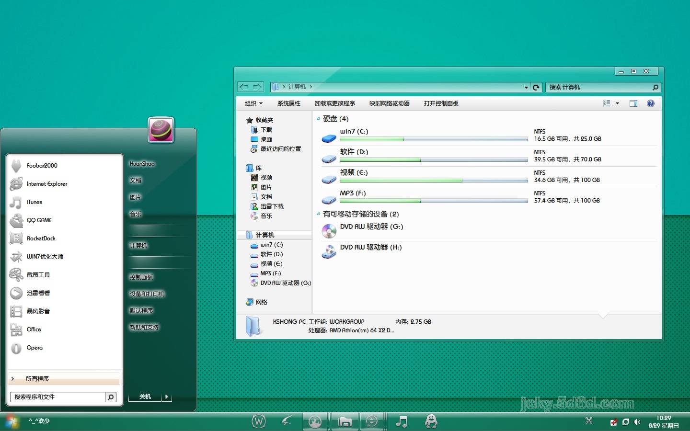Click the volume icon in system tray

click(x=637, y=422)
